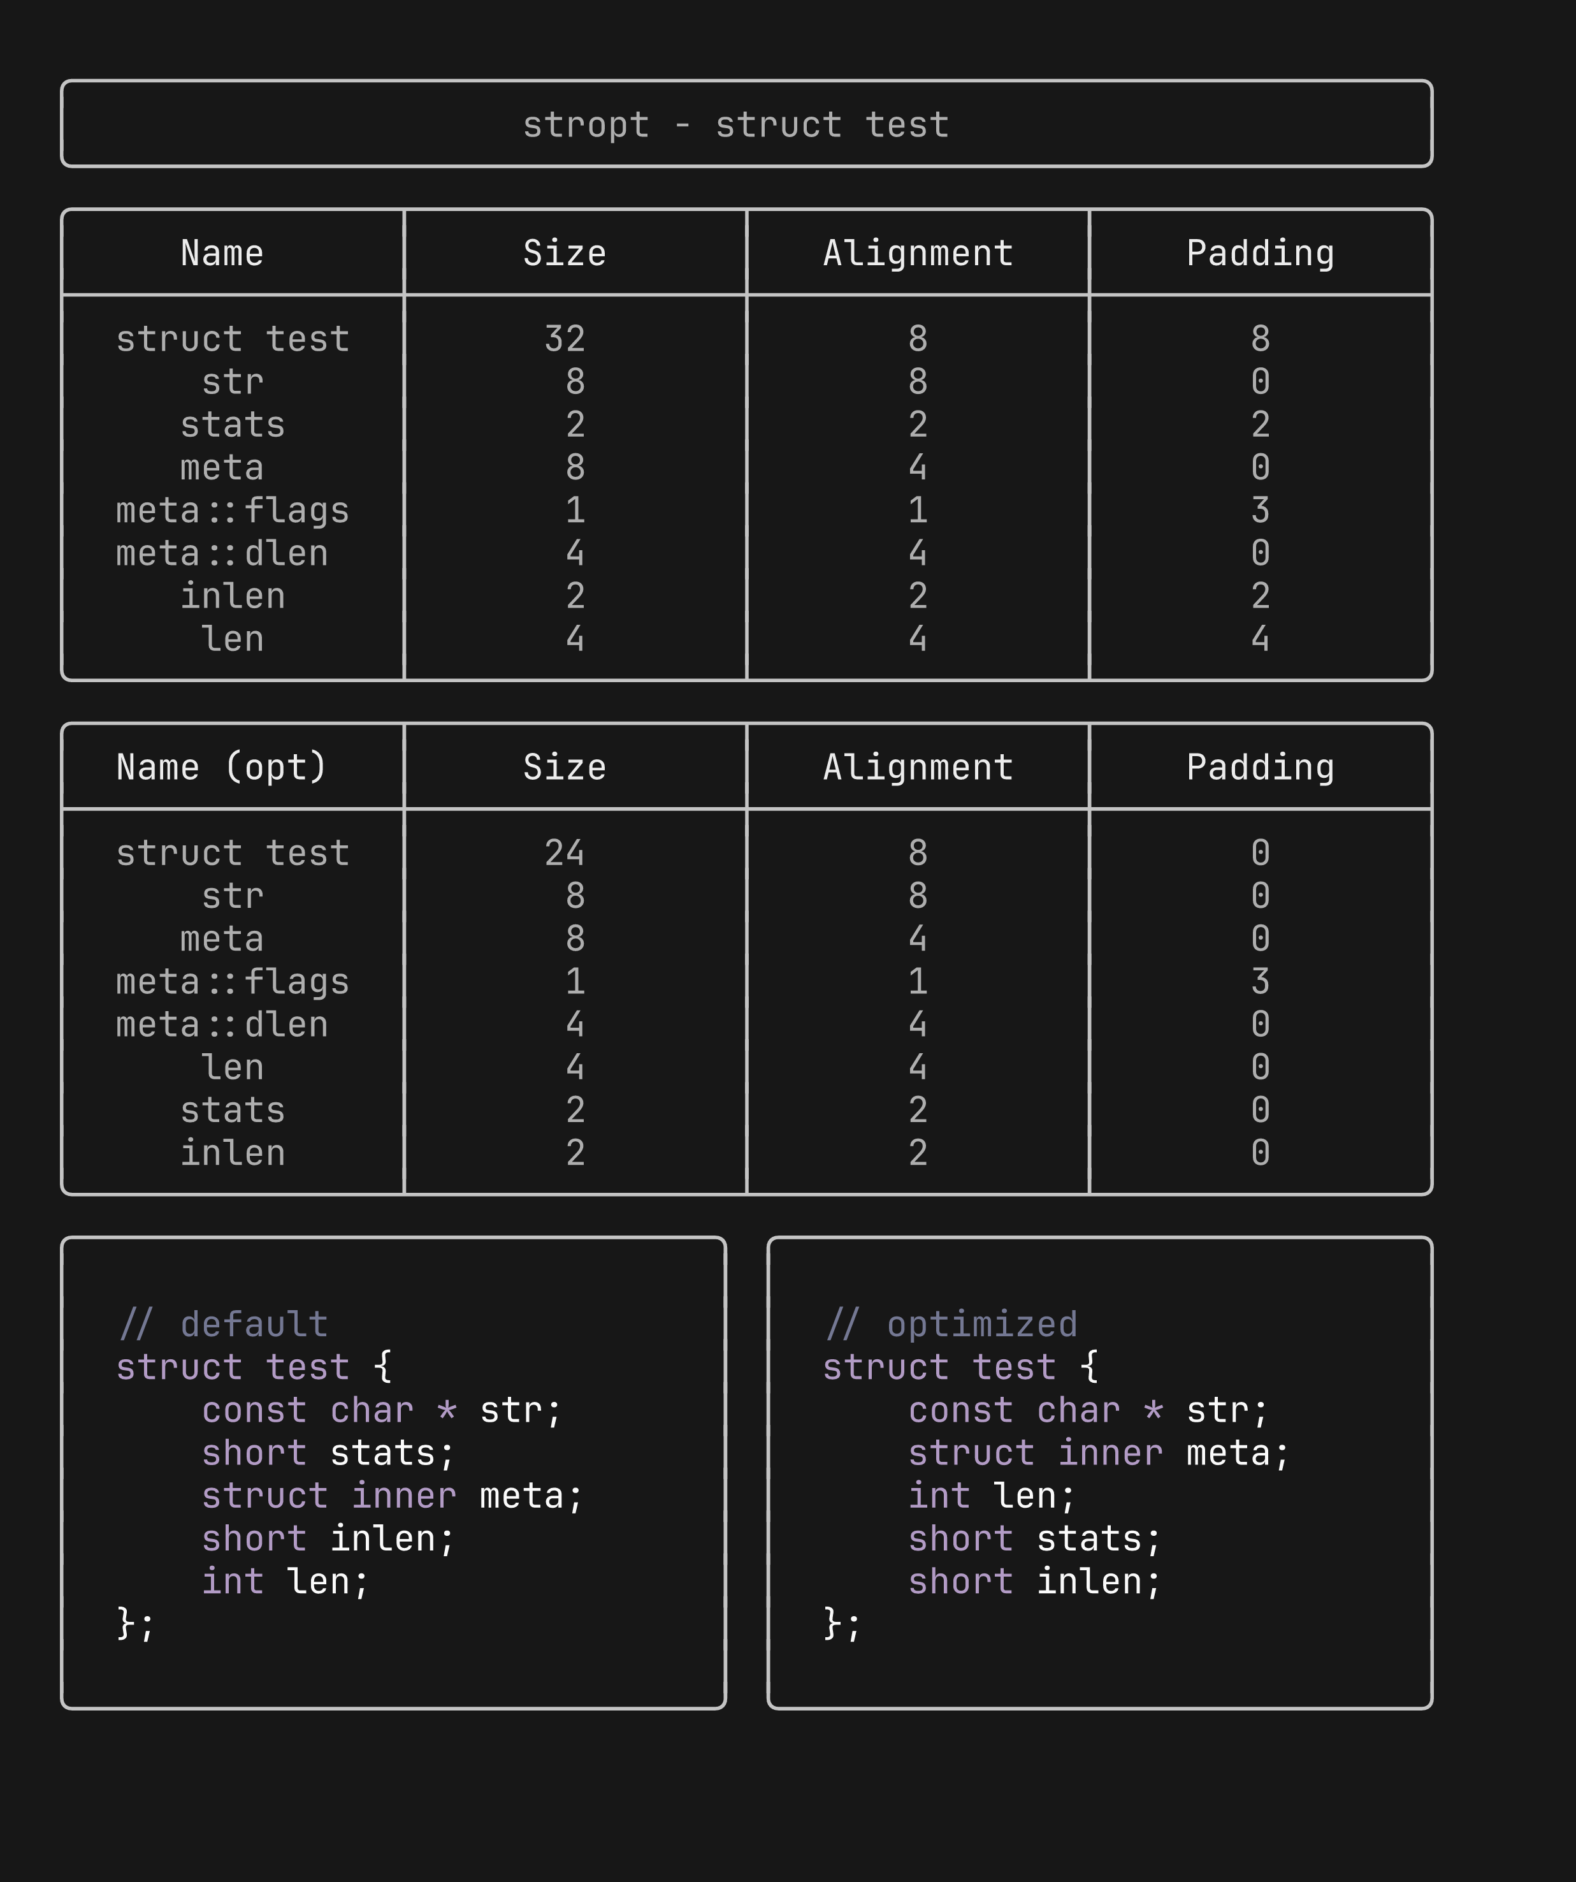
Task: Click the struct size value 32
Action: (x=565, y=339)
